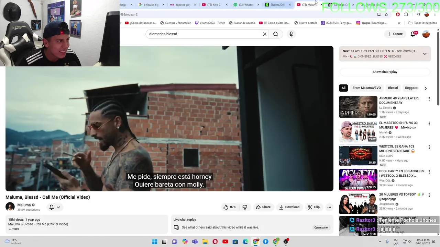Viewport: 440px width, 247px height.
Task: Open options menu for WESTCOL SE GANA 103 video
Action: (x=429, y=147)
